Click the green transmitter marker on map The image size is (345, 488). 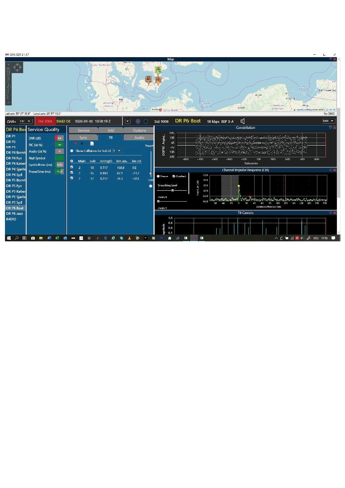coord(158,69)
